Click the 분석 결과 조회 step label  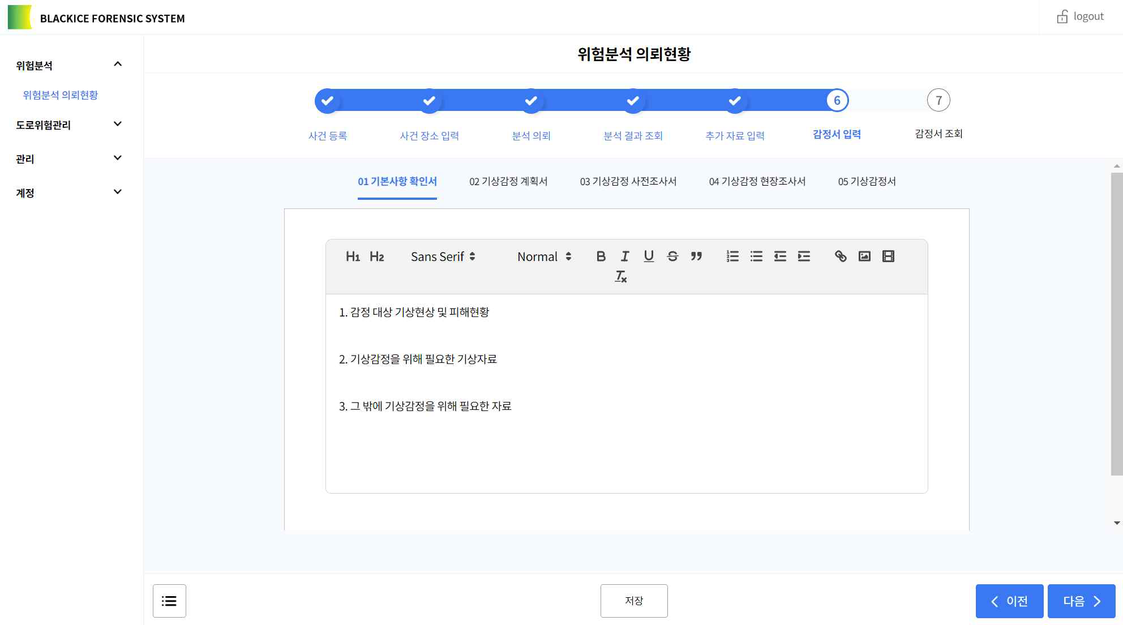[633, 136]
